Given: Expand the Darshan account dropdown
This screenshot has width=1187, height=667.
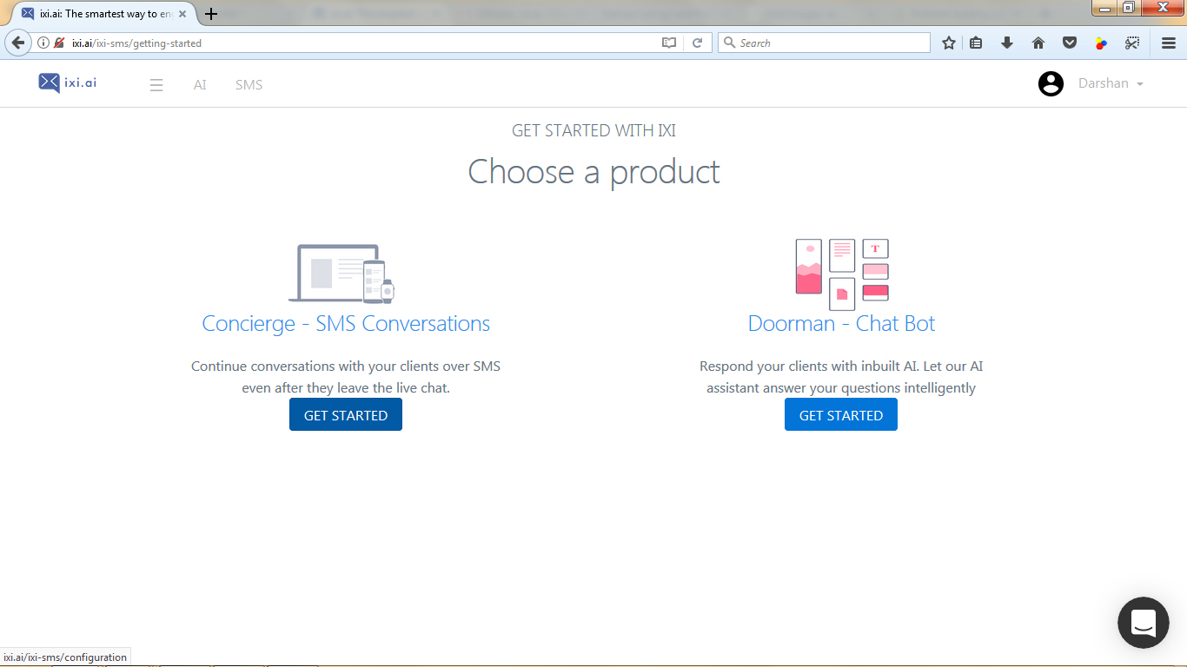Looking at the screenshot, I should [1111, 83].
